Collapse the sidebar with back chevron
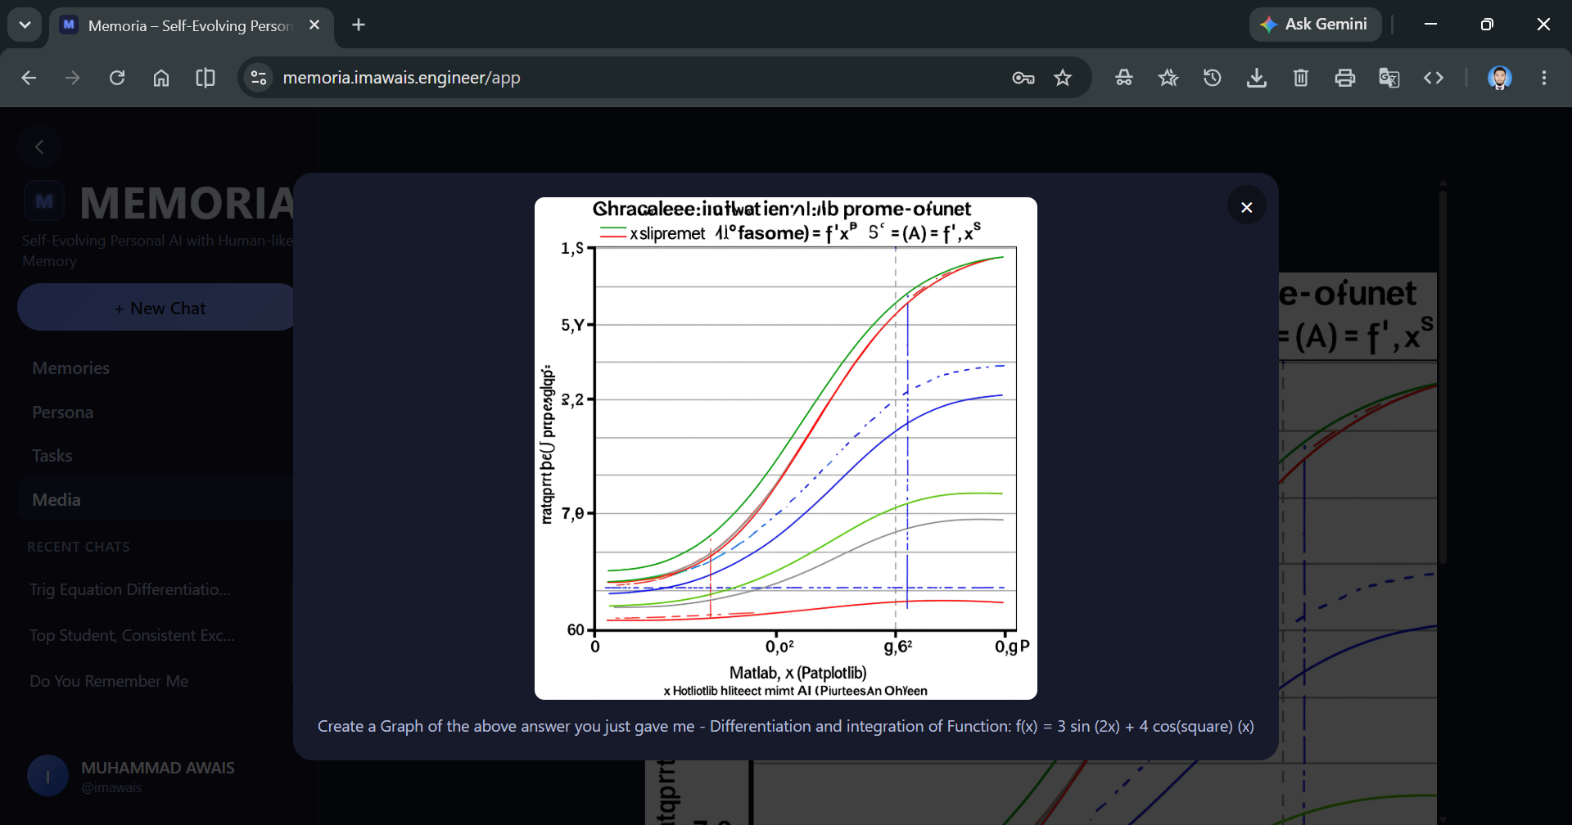This screenshot has width=1572, height=825. (x=39, y=147)
